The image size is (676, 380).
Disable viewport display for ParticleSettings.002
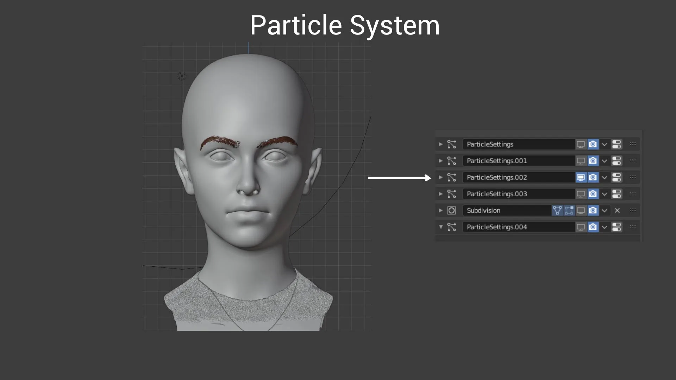click(x=581, y=177)
